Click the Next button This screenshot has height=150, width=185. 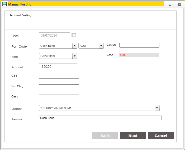133,136
